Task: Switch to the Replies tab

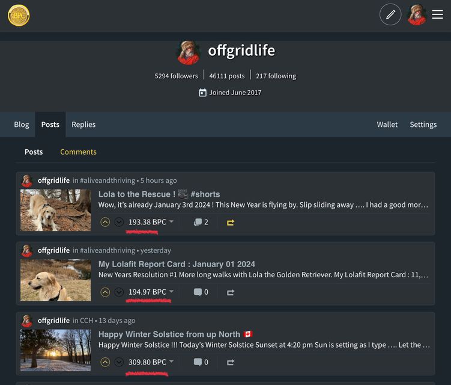Action: pyautogui.click(x=83, y=125)
